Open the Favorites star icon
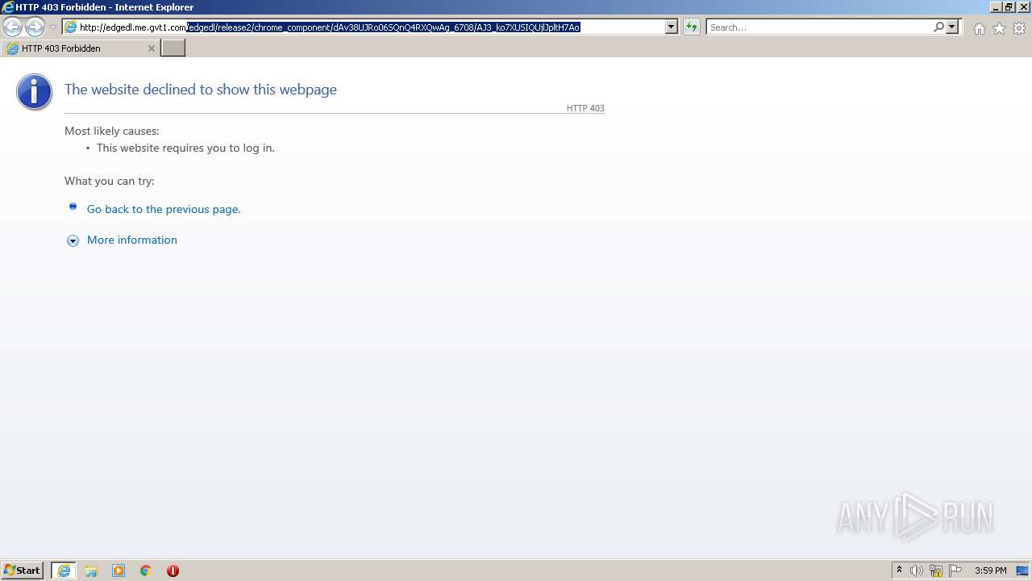1032x581 pixels. coord(999,28)
